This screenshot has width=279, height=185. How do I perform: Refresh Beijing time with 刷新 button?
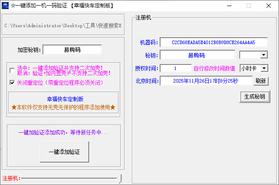261,81
